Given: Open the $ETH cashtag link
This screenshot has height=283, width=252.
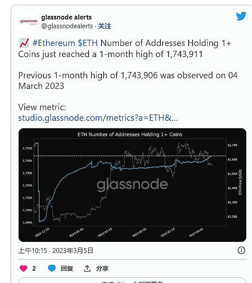Looking at the screenshot, I should (x=88, y=43).
